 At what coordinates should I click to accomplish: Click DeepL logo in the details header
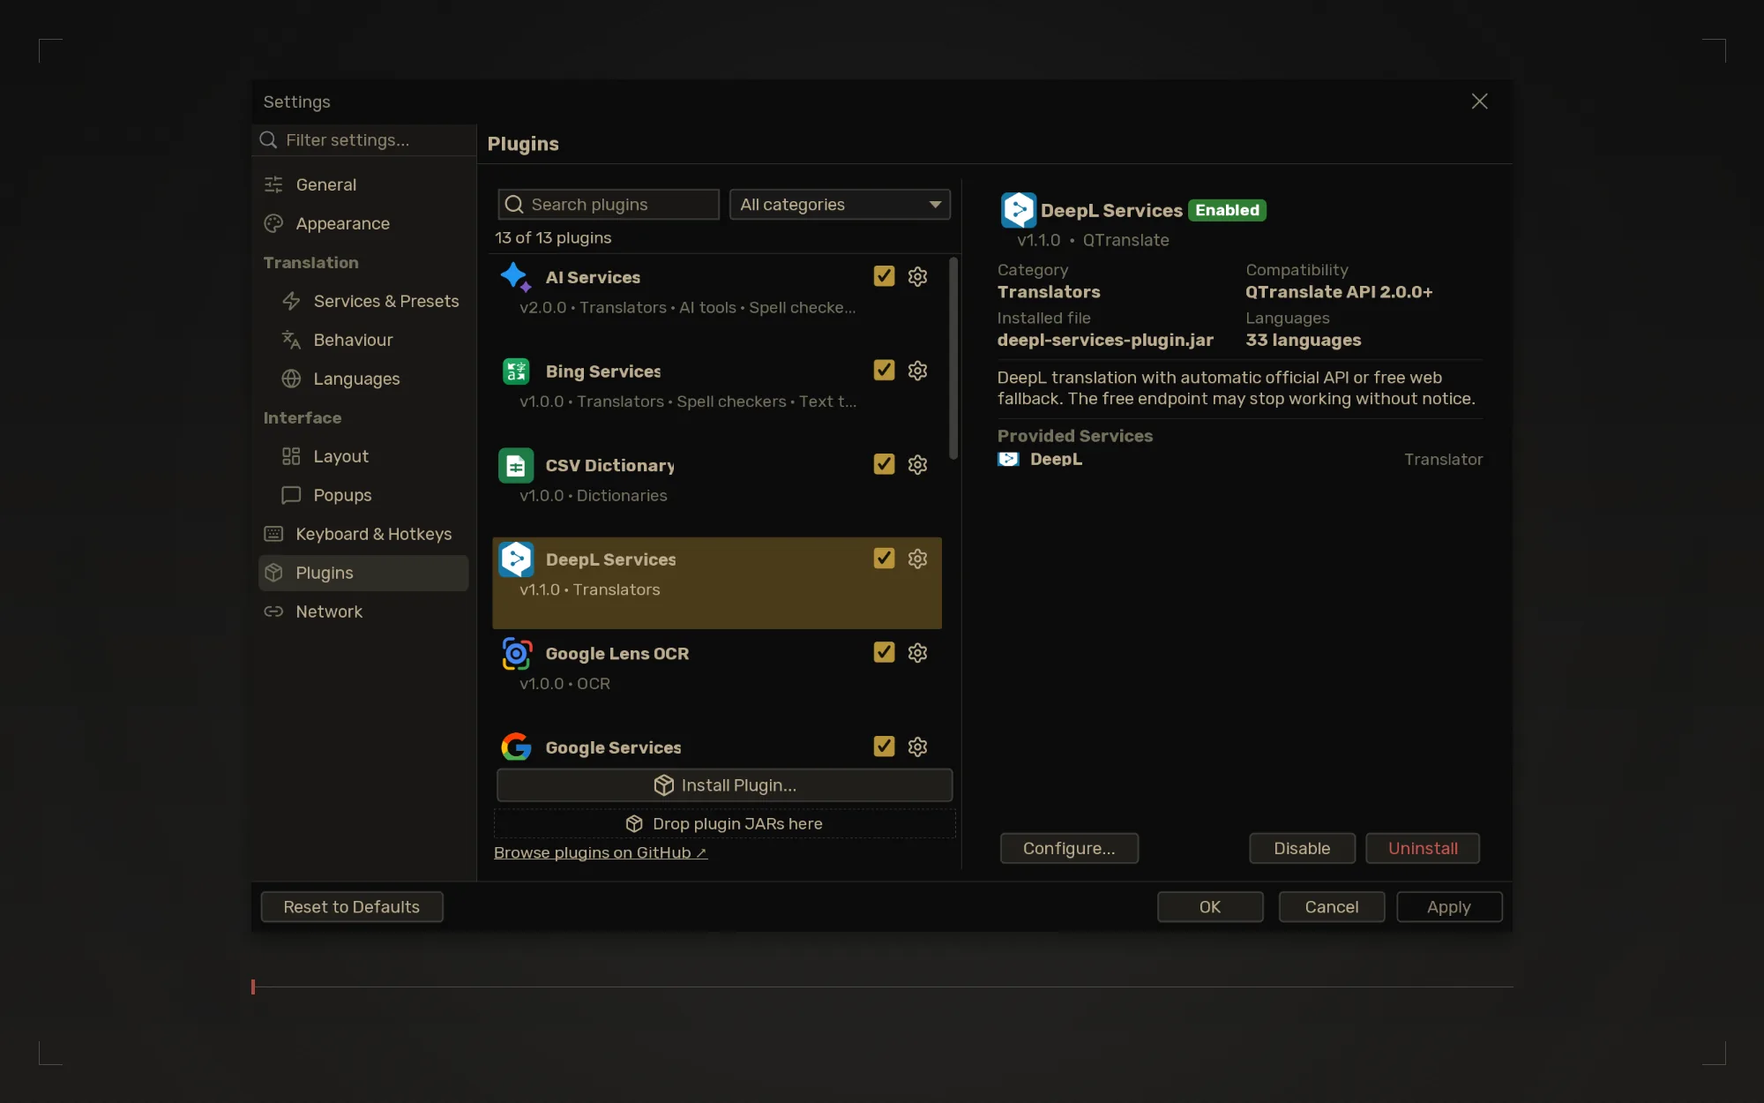(x=1018, y=210)
